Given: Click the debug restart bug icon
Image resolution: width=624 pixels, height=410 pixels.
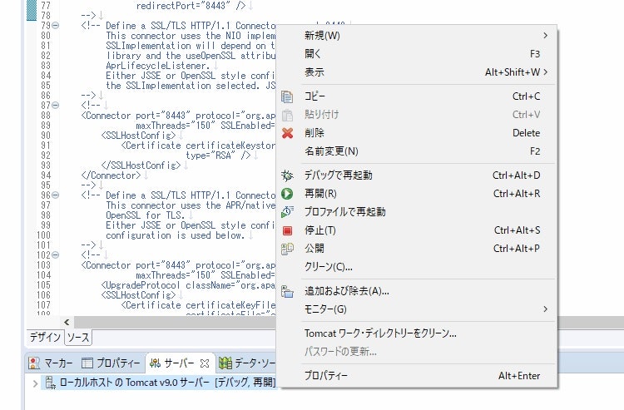Looking at the screenshot, I should (x=287, y=175).
